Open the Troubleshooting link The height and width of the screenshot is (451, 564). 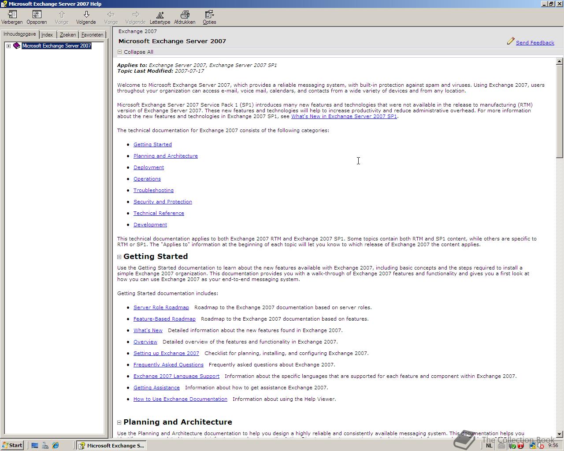click(x=153, y=190)
